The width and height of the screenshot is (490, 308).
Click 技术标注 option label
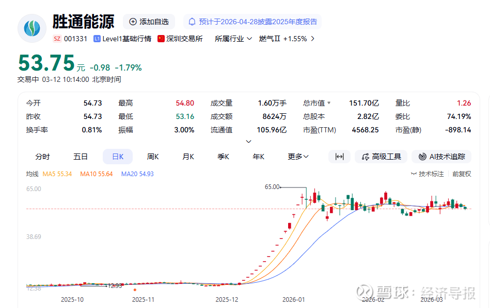pyautogui.click(x=431, y=174)
